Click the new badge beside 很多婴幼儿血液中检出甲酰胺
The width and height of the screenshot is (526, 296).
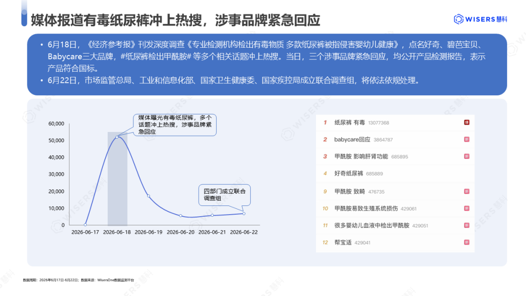(x=467, y=225)
